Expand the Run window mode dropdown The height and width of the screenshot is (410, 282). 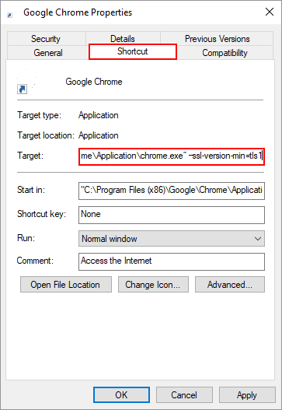[172, 239]
